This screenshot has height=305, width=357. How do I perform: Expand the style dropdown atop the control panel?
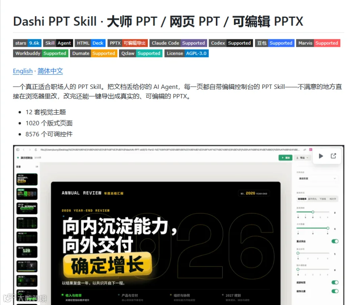317,178
